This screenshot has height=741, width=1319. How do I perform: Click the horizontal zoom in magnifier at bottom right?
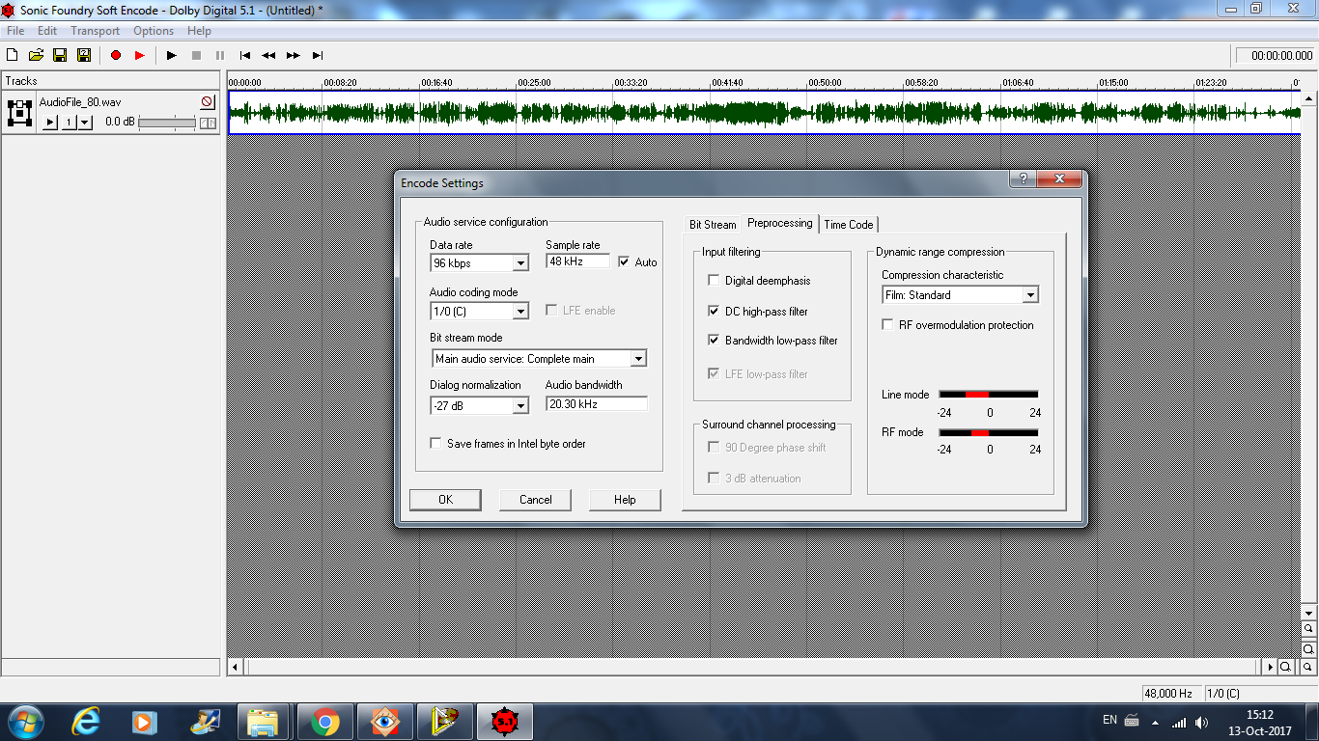point(1286,667)
